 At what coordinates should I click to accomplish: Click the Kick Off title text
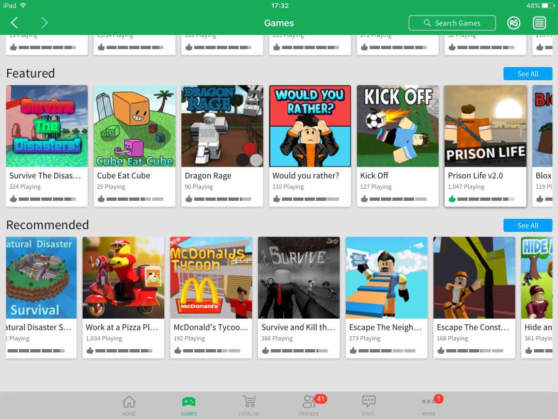click(374, 176)
